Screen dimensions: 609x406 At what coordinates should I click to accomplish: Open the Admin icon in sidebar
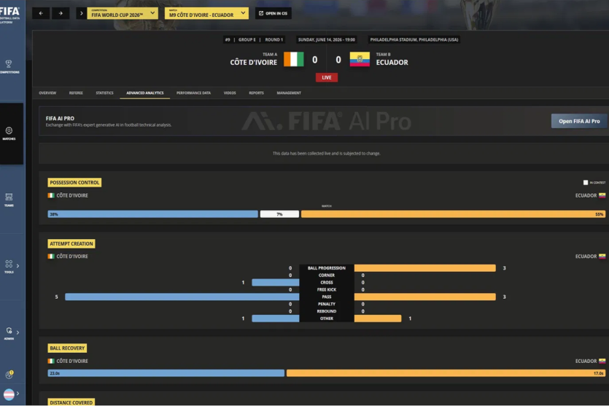point(9,331)
